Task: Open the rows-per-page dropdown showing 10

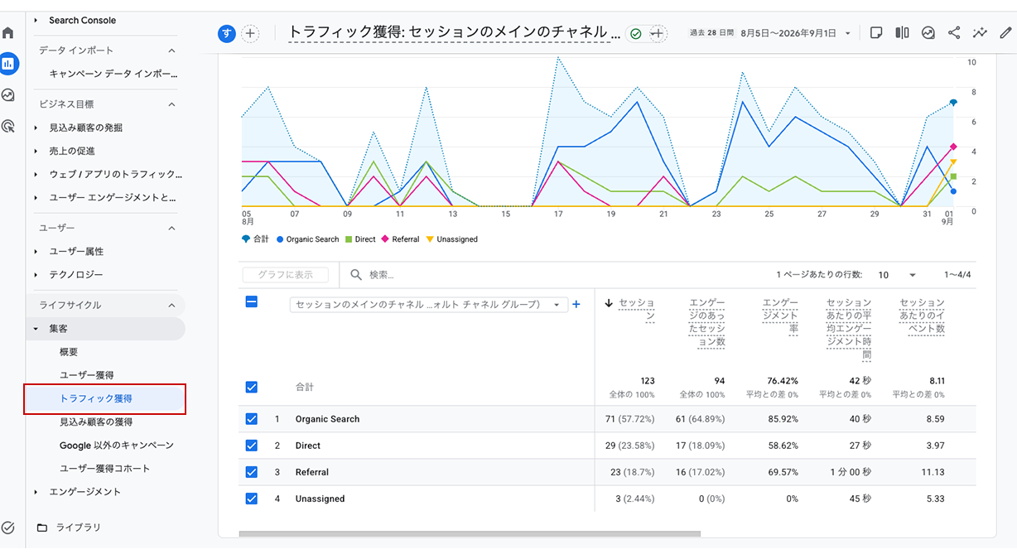Action: pyautogui.click(x=896, y=275)
